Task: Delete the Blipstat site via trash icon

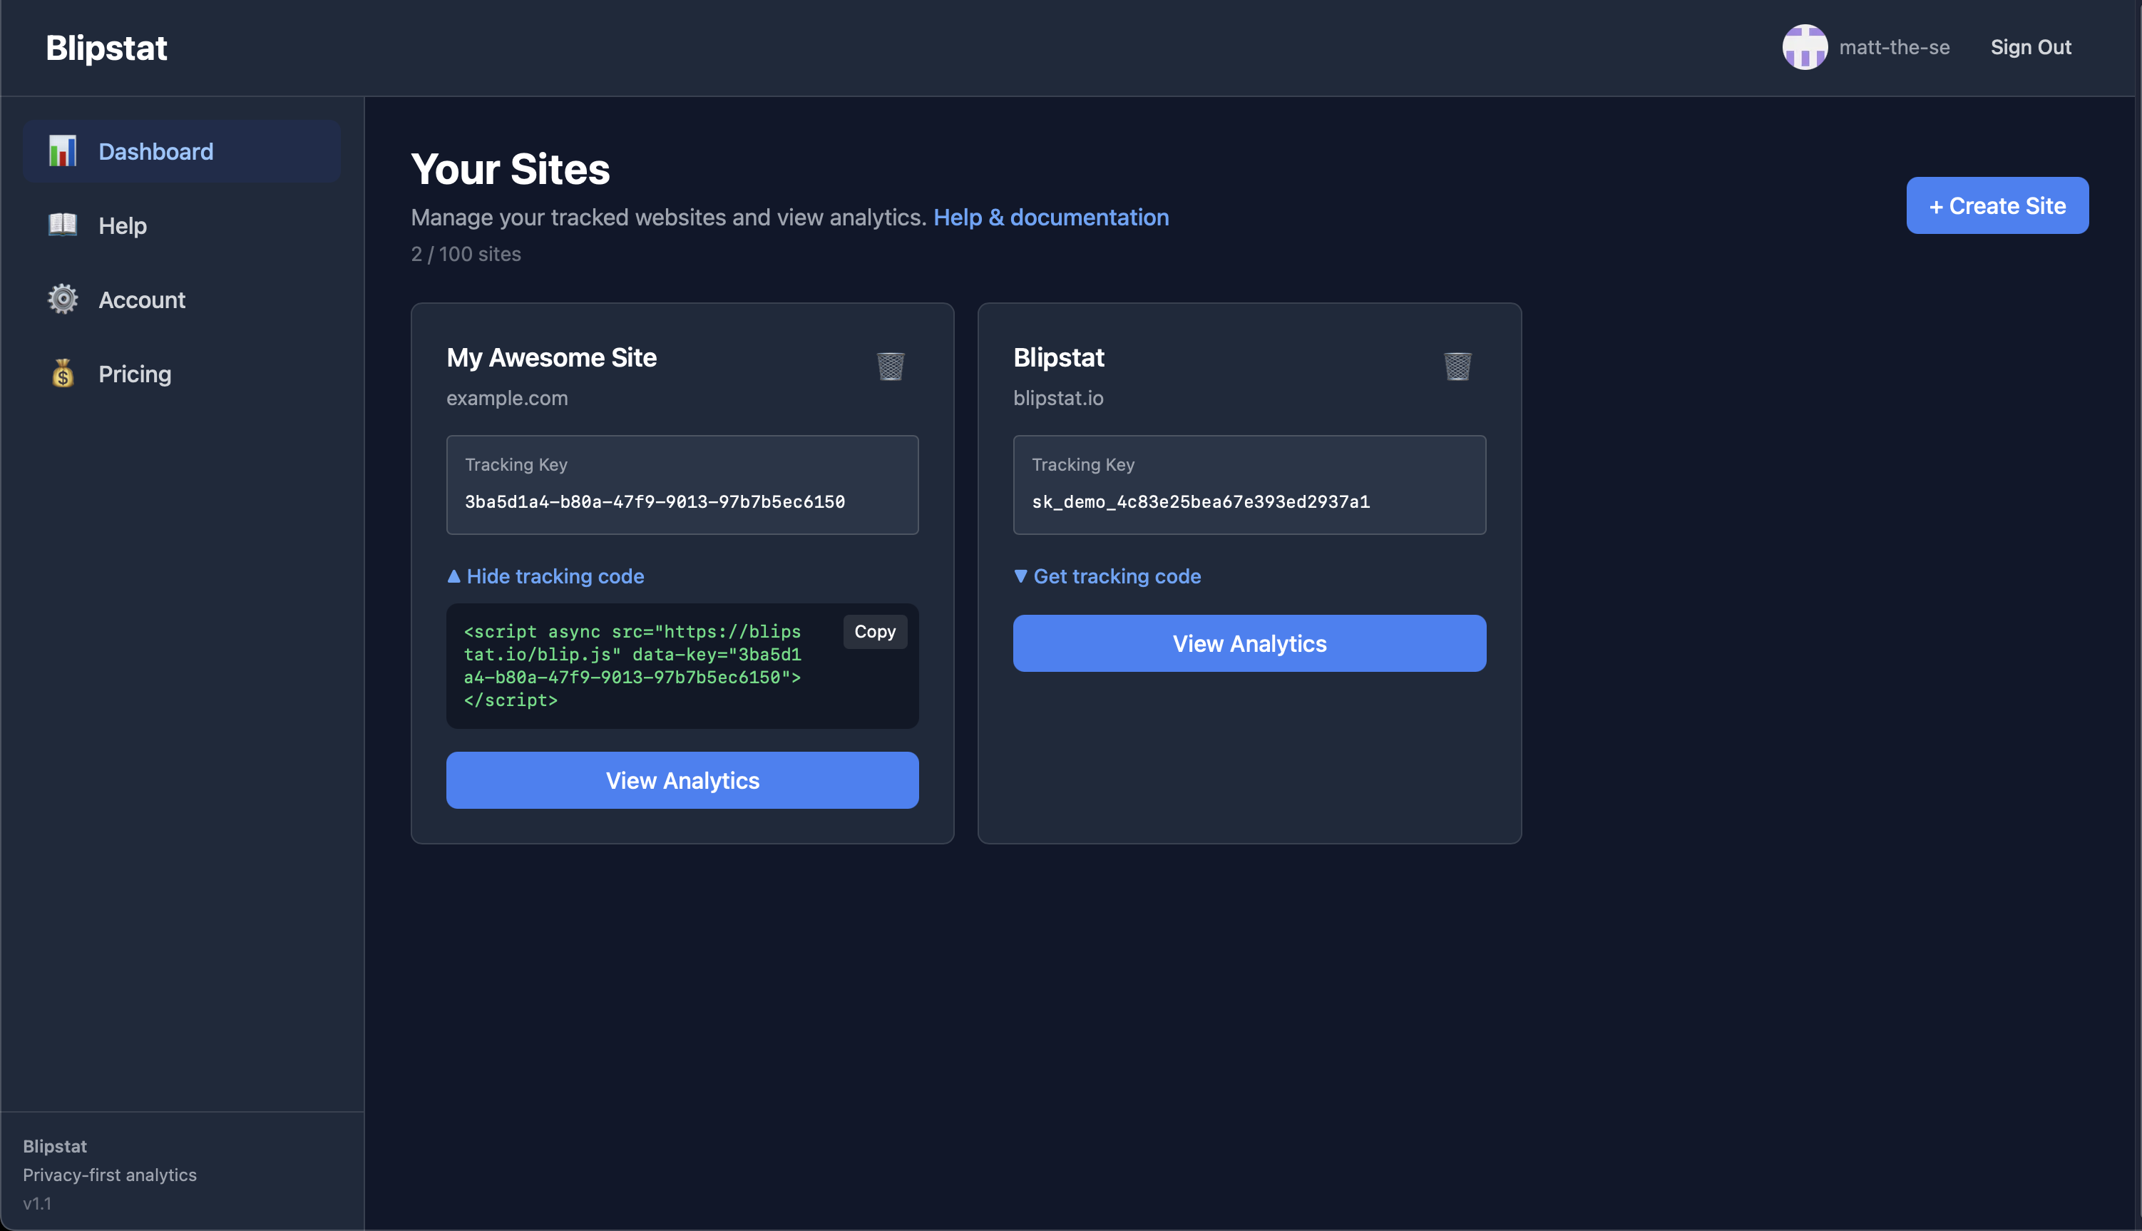Action: point(1457,366)
